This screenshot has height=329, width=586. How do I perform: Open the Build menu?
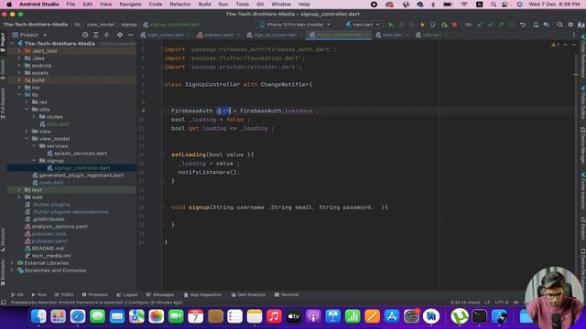pyautogui.click(x=204, y=5)
